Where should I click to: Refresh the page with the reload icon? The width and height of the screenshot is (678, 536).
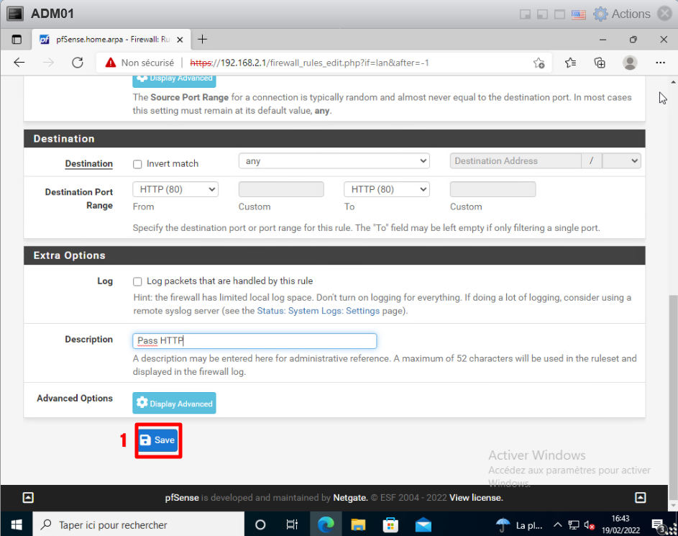[x=78, y=63]
